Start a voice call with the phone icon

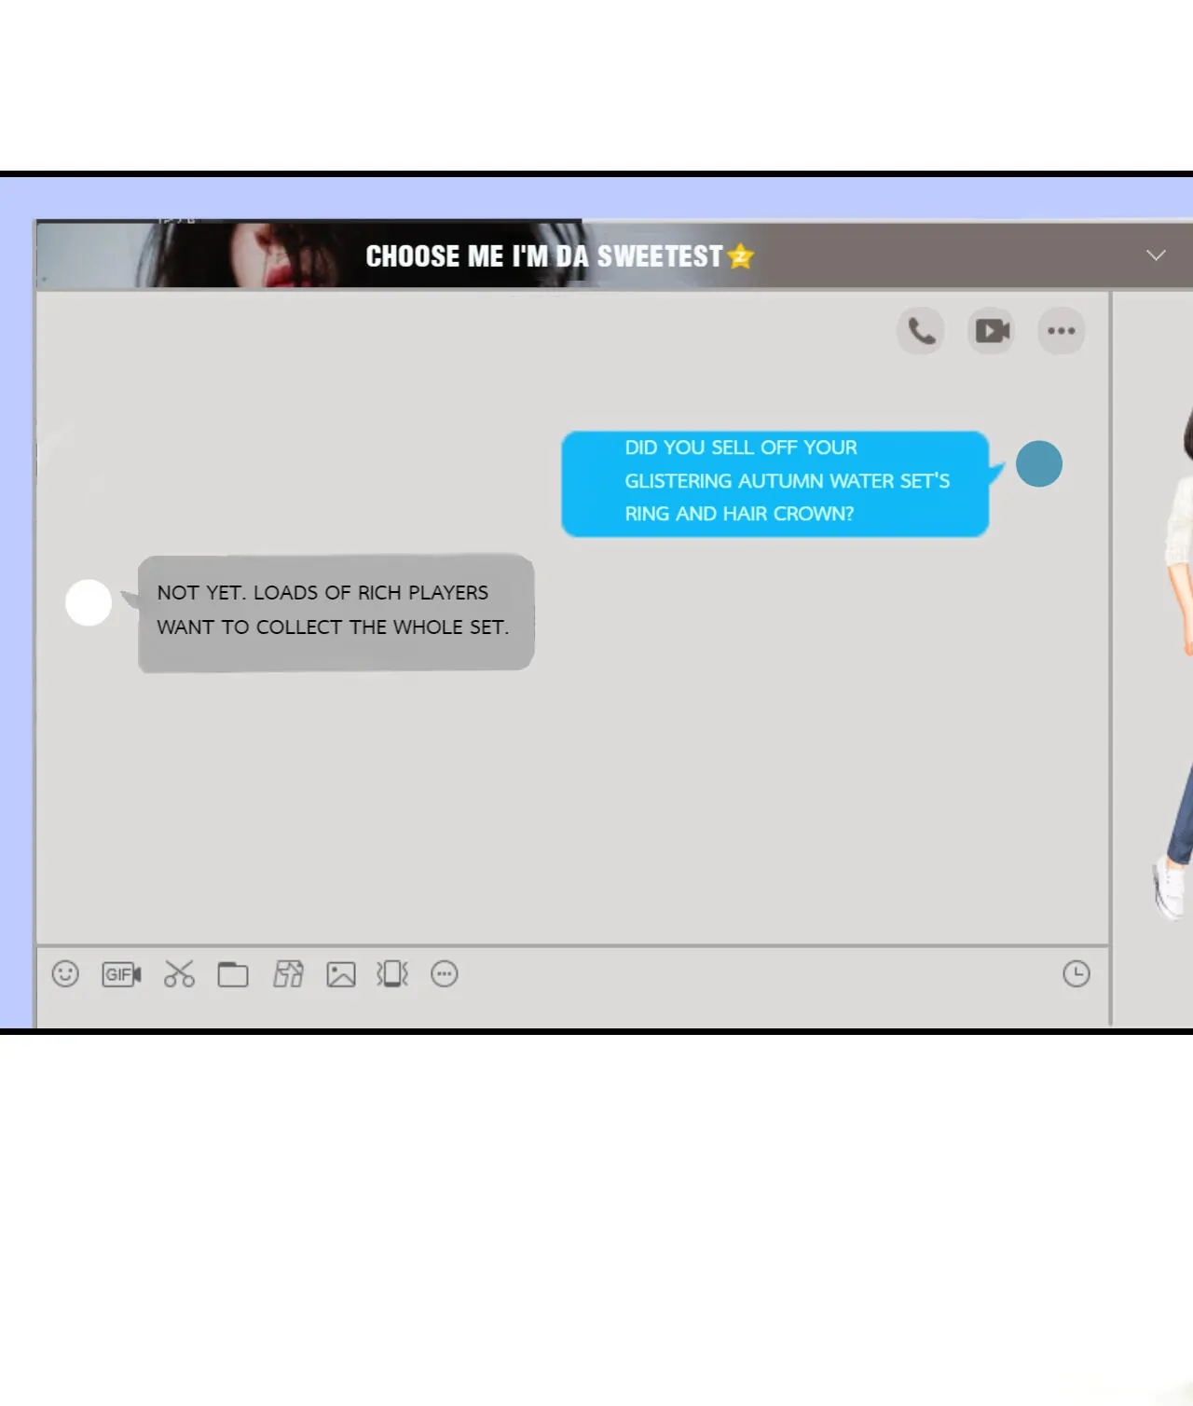click(921, 331)
